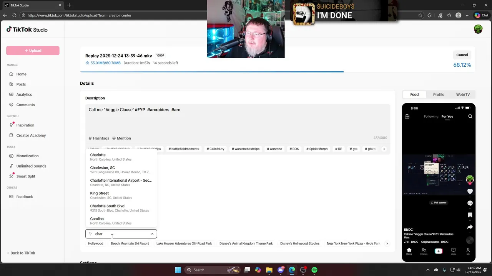Add the #warzone hashtag suggestion
This screenshot has width=492, height=276.
274,149
